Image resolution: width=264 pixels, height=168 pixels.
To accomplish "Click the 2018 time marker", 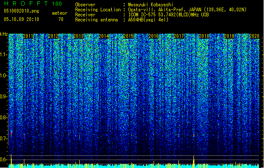I will tap(204, 36).
